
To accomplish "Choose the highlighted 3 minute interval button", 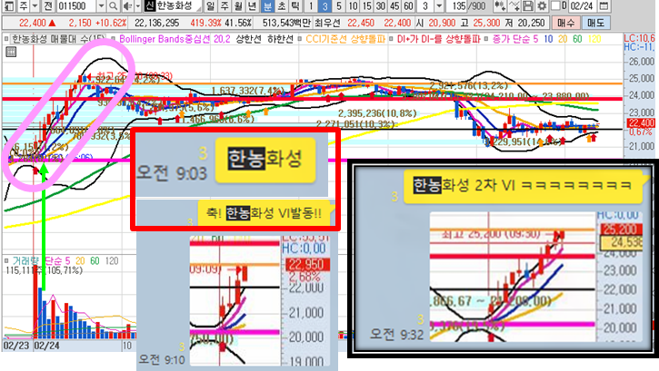I will click(325, 5).
